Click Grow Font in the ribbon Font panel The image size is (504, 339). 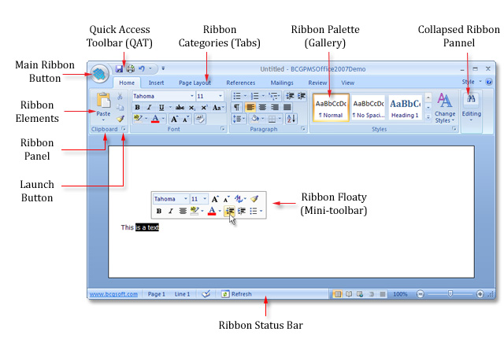click(x=174, y=119)
